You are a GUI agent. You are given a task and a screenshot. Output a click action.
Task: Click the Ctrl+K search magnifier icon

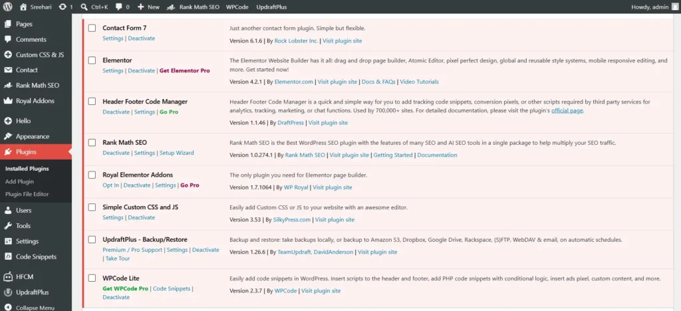[x=84, y=7]
